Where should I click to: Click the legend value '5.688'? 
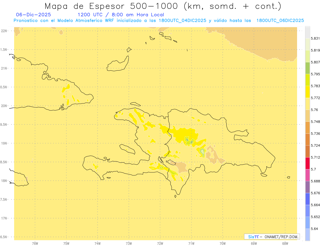tap(315, 181)
